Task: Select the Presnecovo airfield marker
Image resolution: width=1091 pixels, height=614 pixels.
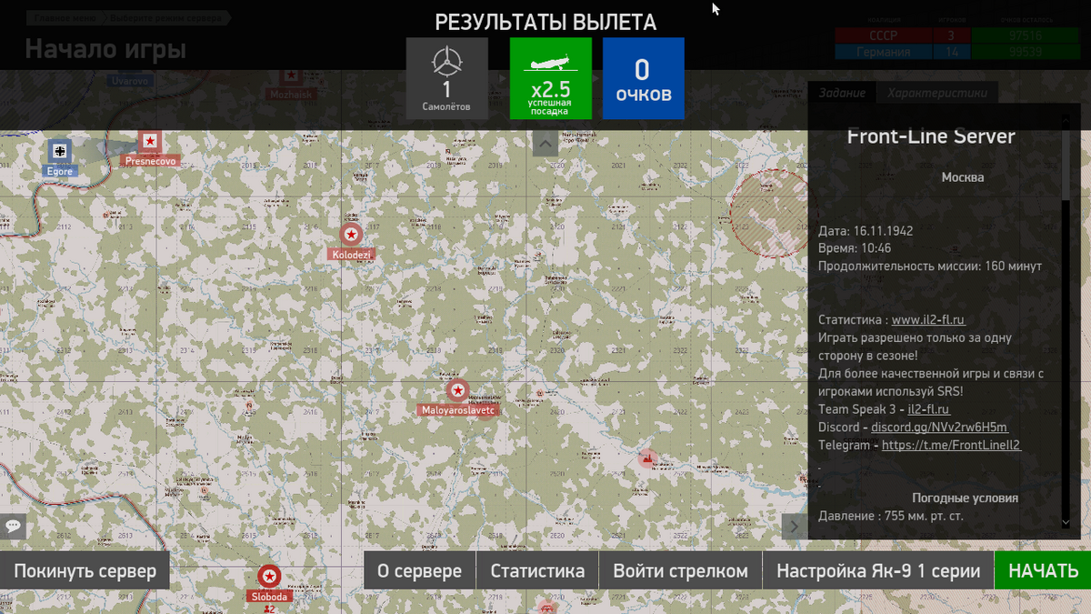Action: [x=150, y=142]
